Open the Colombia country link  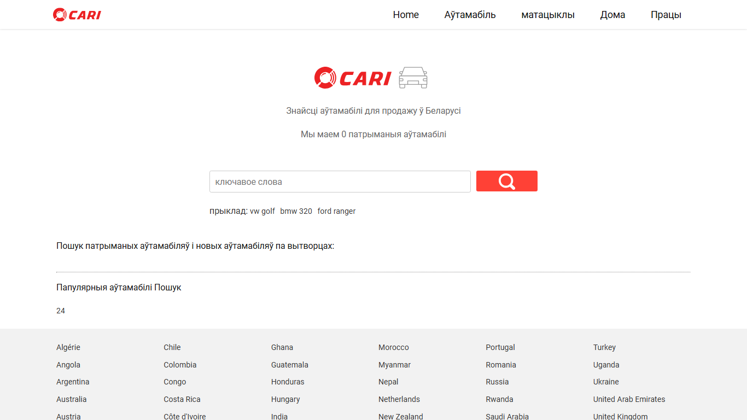180,365
